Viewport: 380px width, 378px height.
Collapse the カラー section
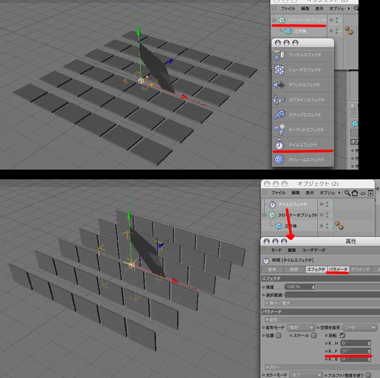267,367
